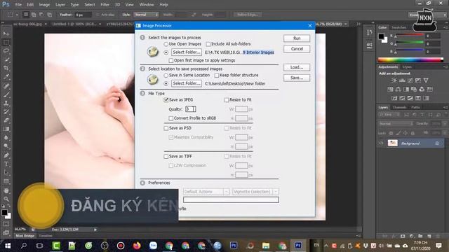Click the Load... button
The image size is (449, 252).
coord(297,67)
